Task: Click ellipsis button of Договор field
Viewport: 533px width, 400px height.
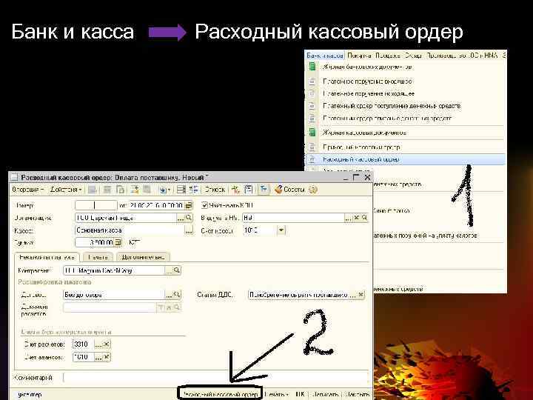Action: [x=169, y=295]
